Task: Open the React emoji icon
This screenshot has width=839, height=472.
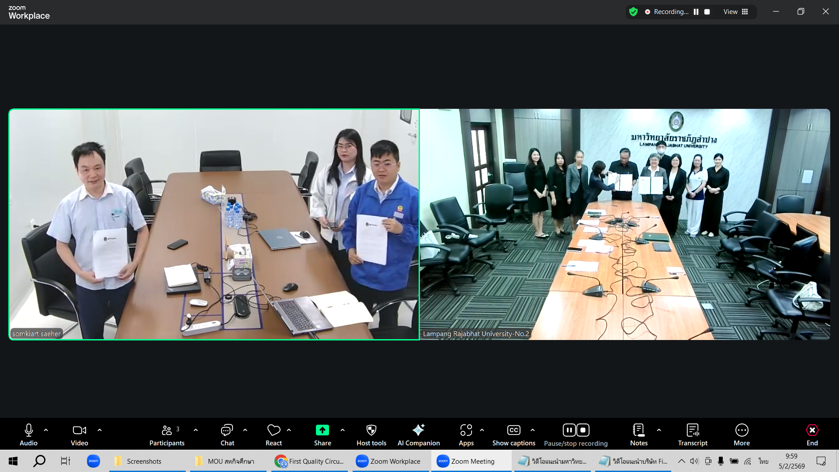Action: click(274, 430)
